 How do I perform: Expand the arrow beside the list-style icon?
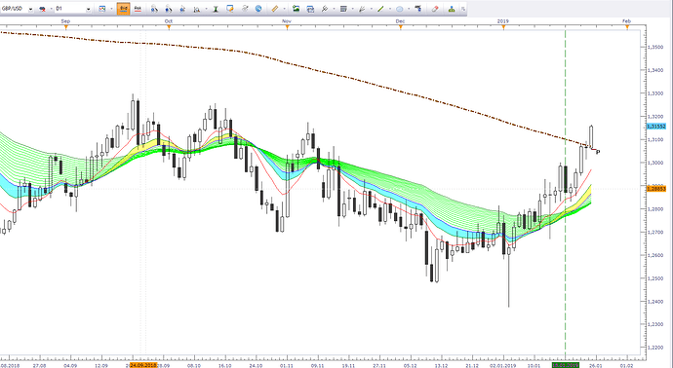[353, 9]
